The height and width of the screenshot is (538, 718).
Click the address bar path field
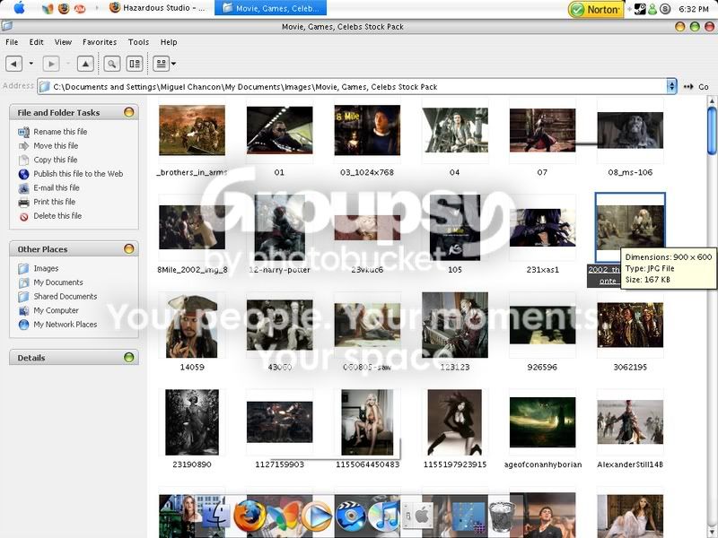(352, 86)
